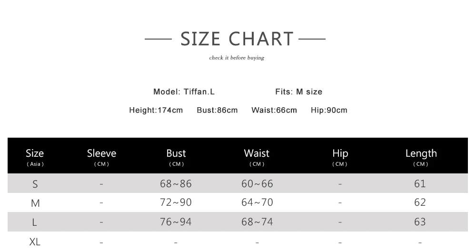Click the Bust column header
The width and height of the screenshot is (476, 252).
coord(176,156)
